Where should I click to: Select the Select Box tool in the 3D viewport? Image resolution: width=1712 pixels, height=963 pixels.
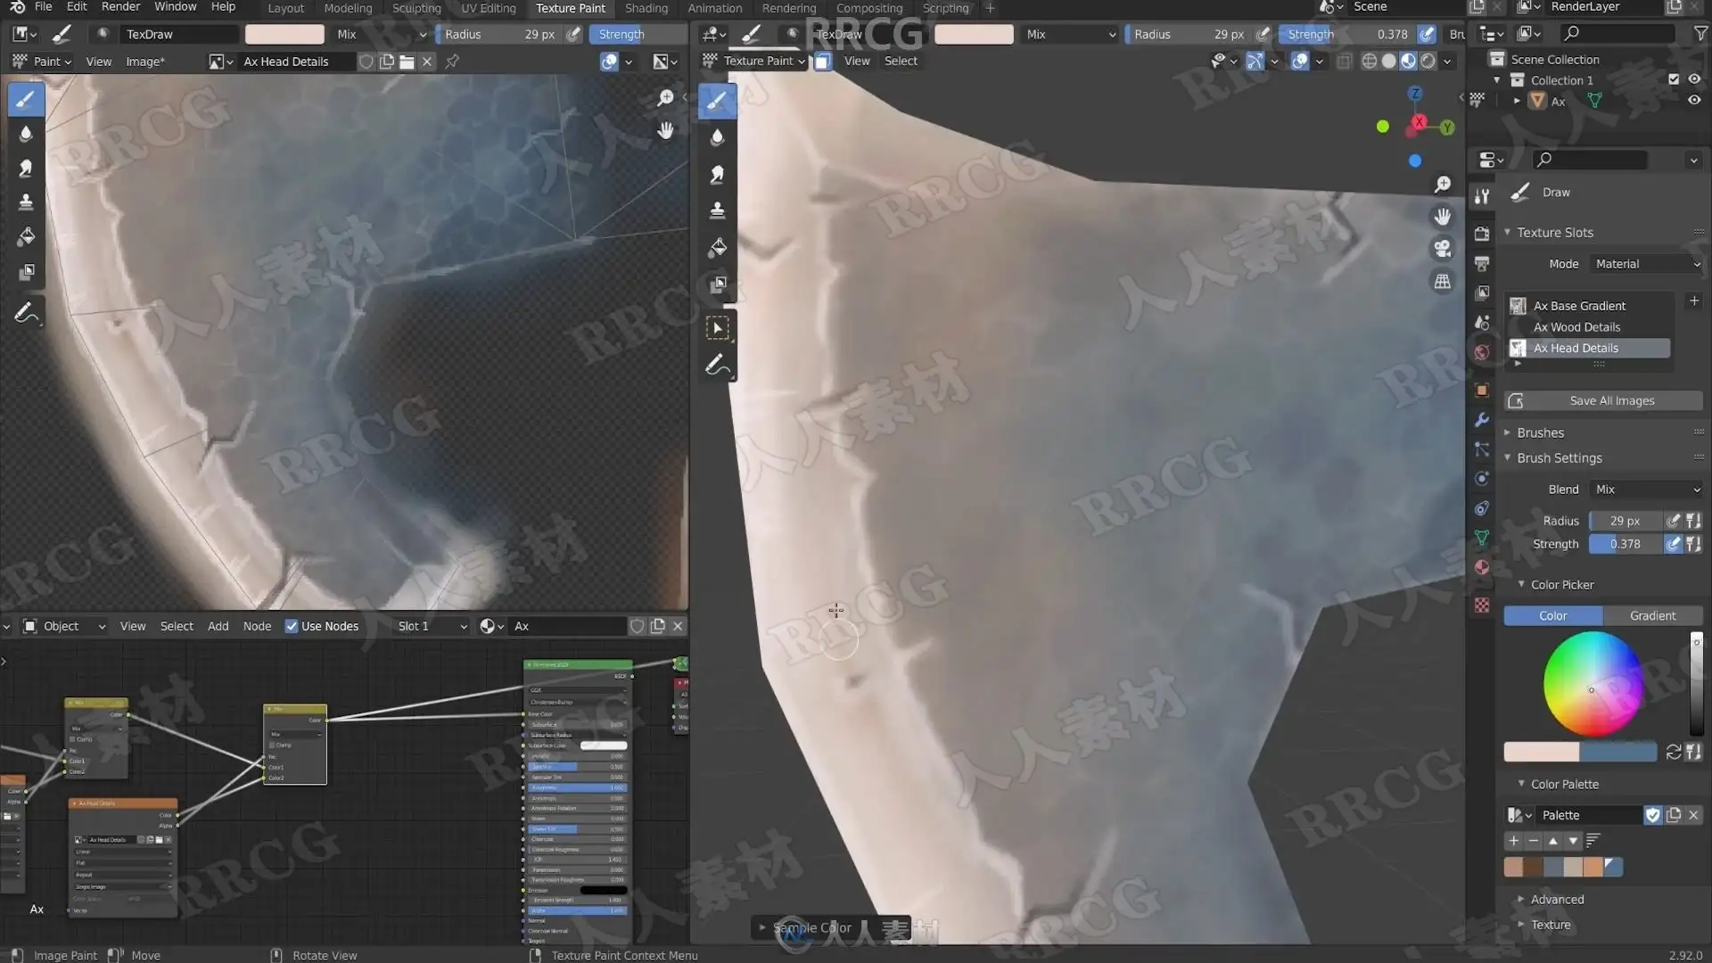[x=717, y=328]
